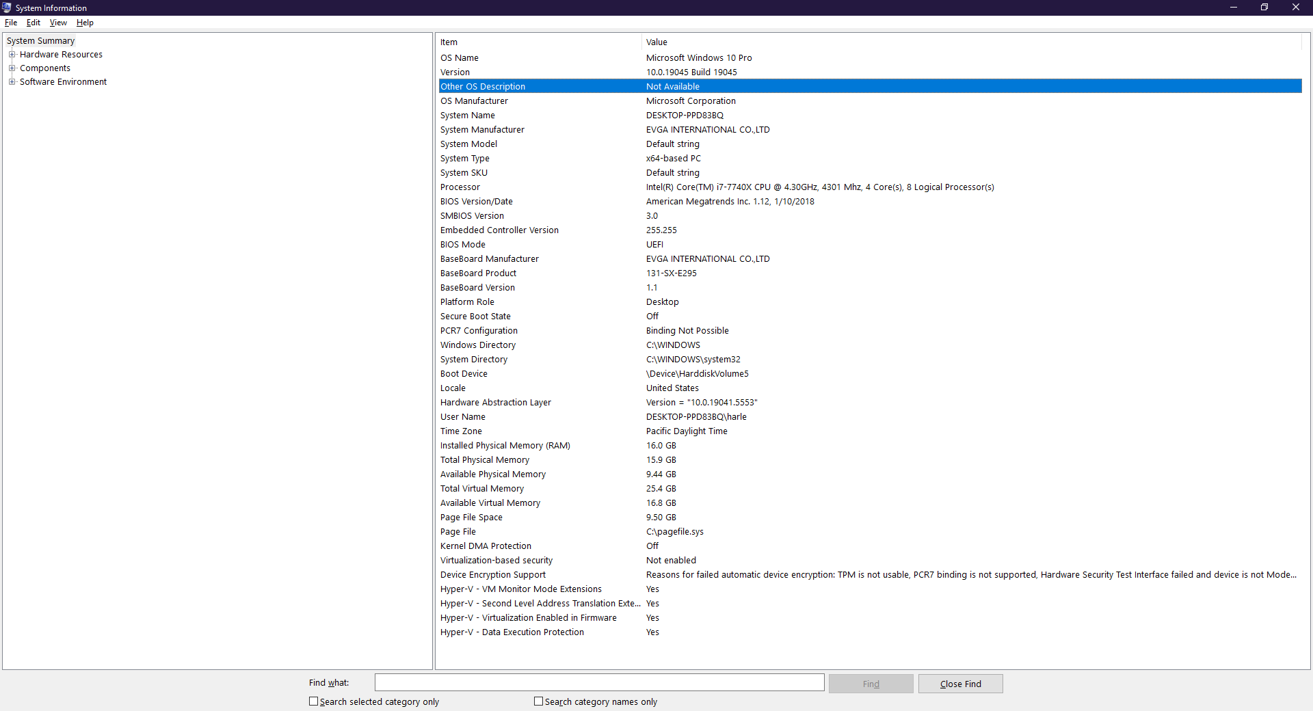Select the User Name row

[870, 417]
